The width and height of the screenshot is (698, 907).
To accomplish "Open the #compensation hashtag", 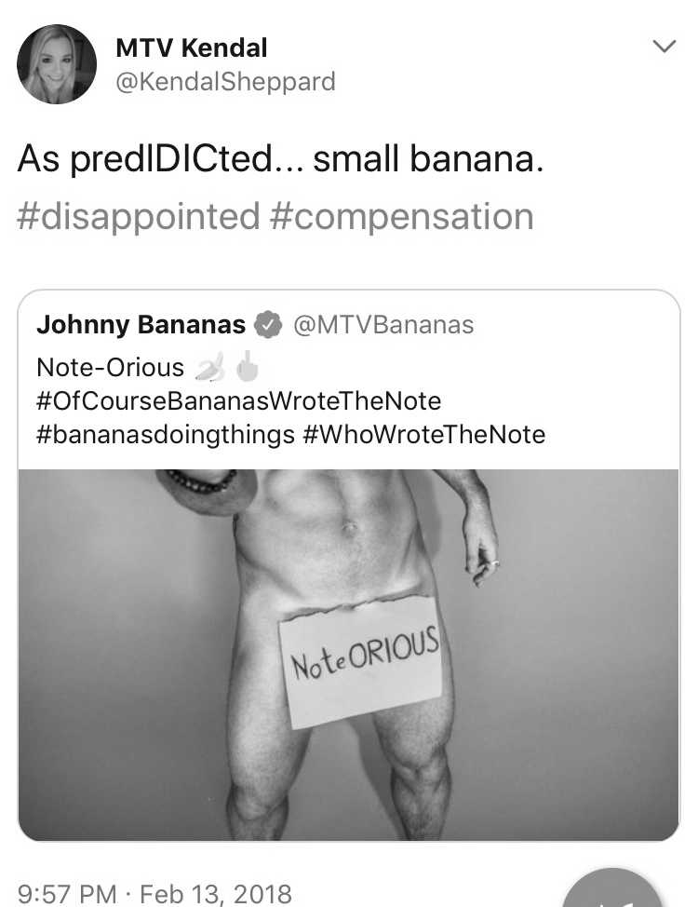I will (x=401, y=217).
